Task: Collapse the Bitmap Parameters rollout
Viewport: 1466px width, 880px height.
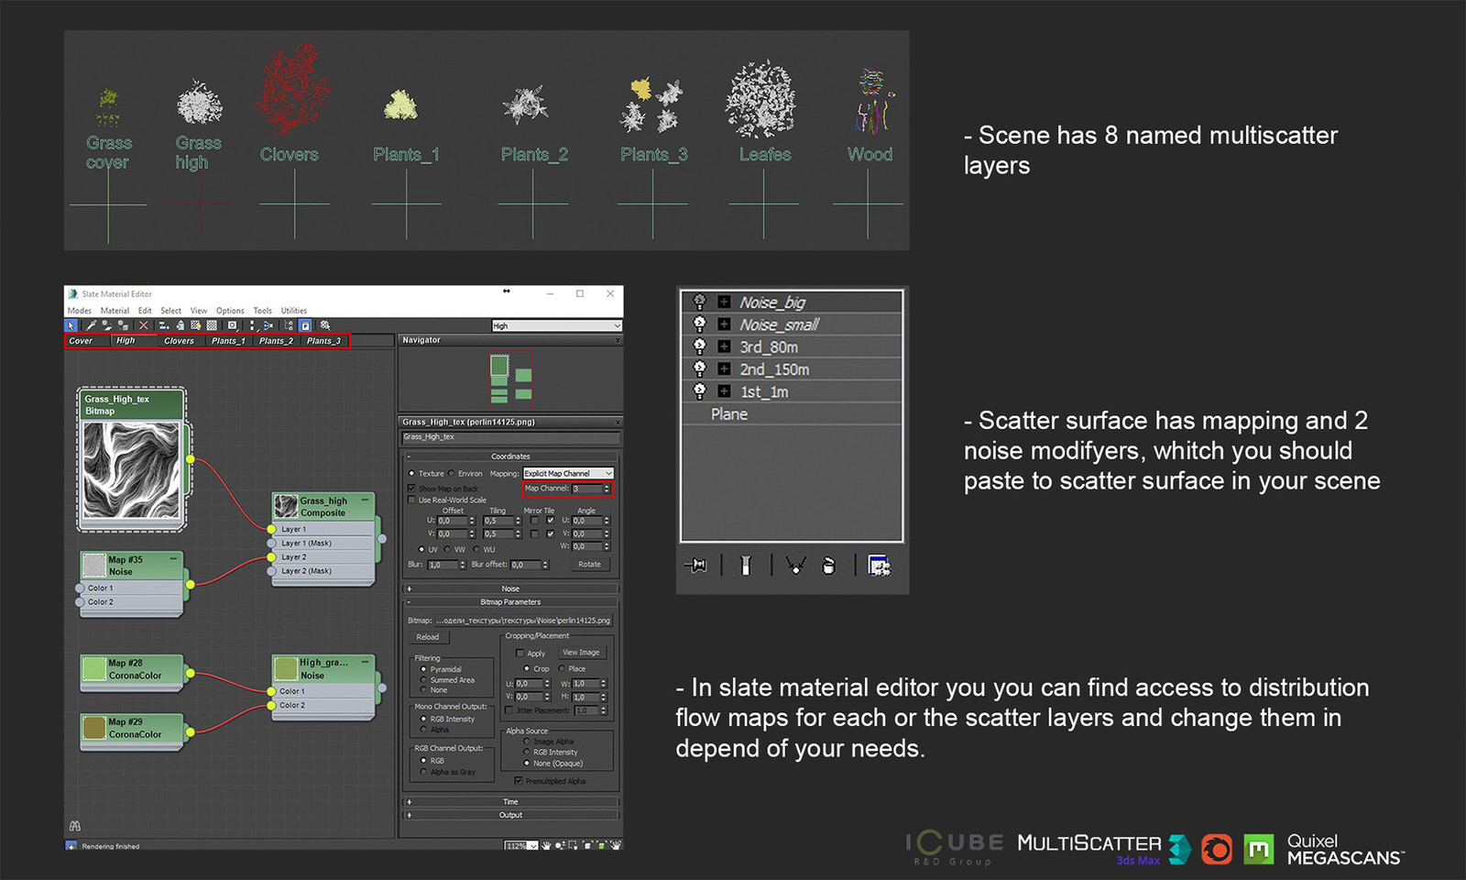Action: (510, 602)
